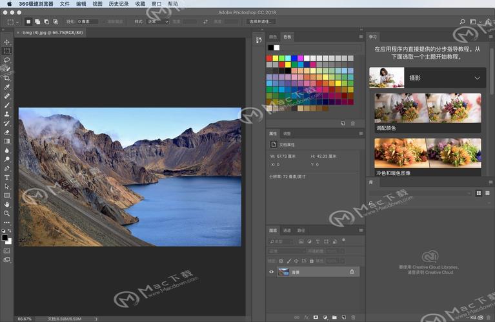
Task: Select the Eraser tool
Action: pos(7,132)
